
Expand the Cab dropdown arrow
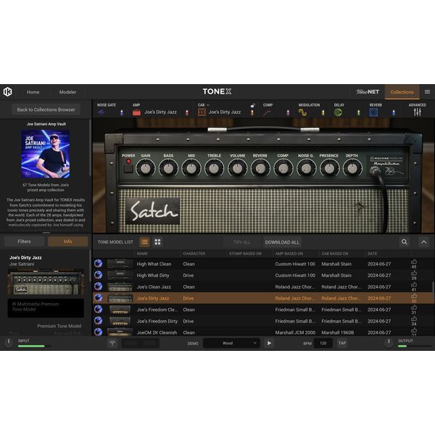click(208, 105)
